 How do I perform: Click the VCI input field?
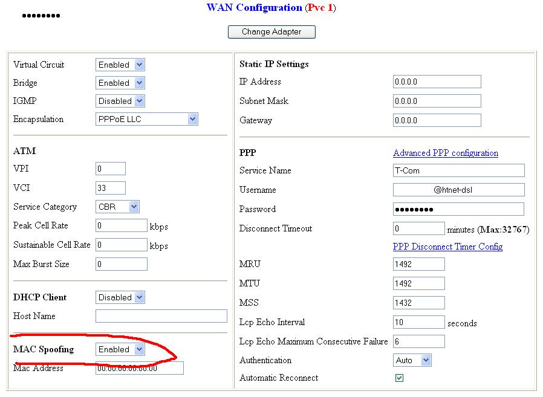pyautogui.click(x=111, y=188)
